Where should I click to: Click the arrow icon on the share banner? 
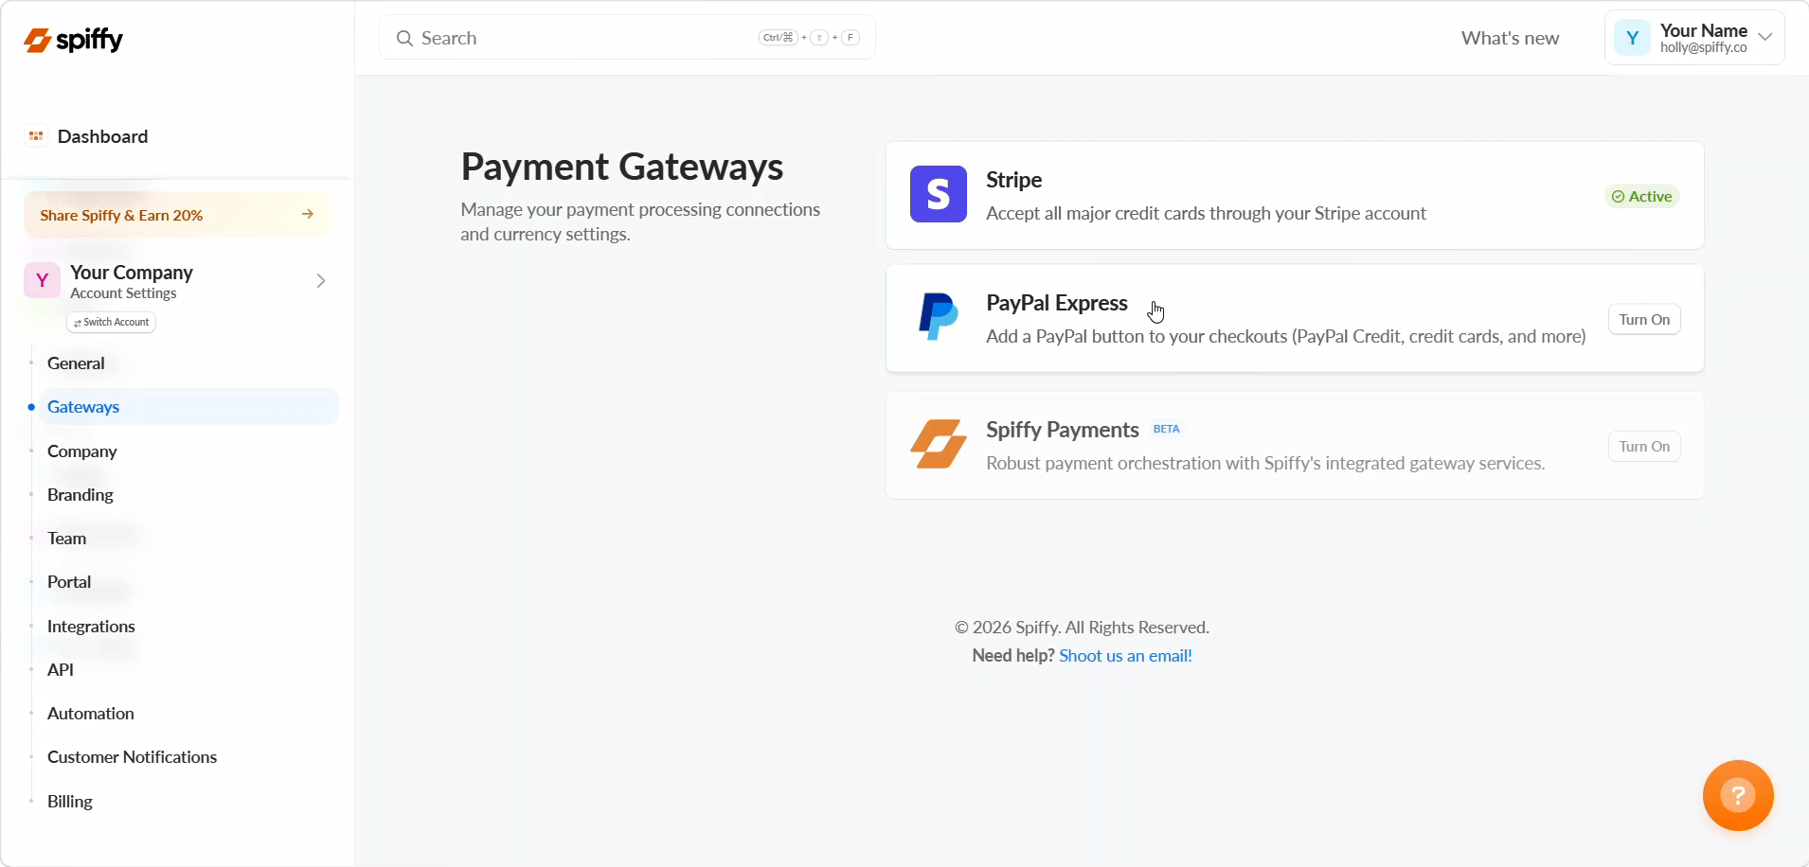(308, 214)
